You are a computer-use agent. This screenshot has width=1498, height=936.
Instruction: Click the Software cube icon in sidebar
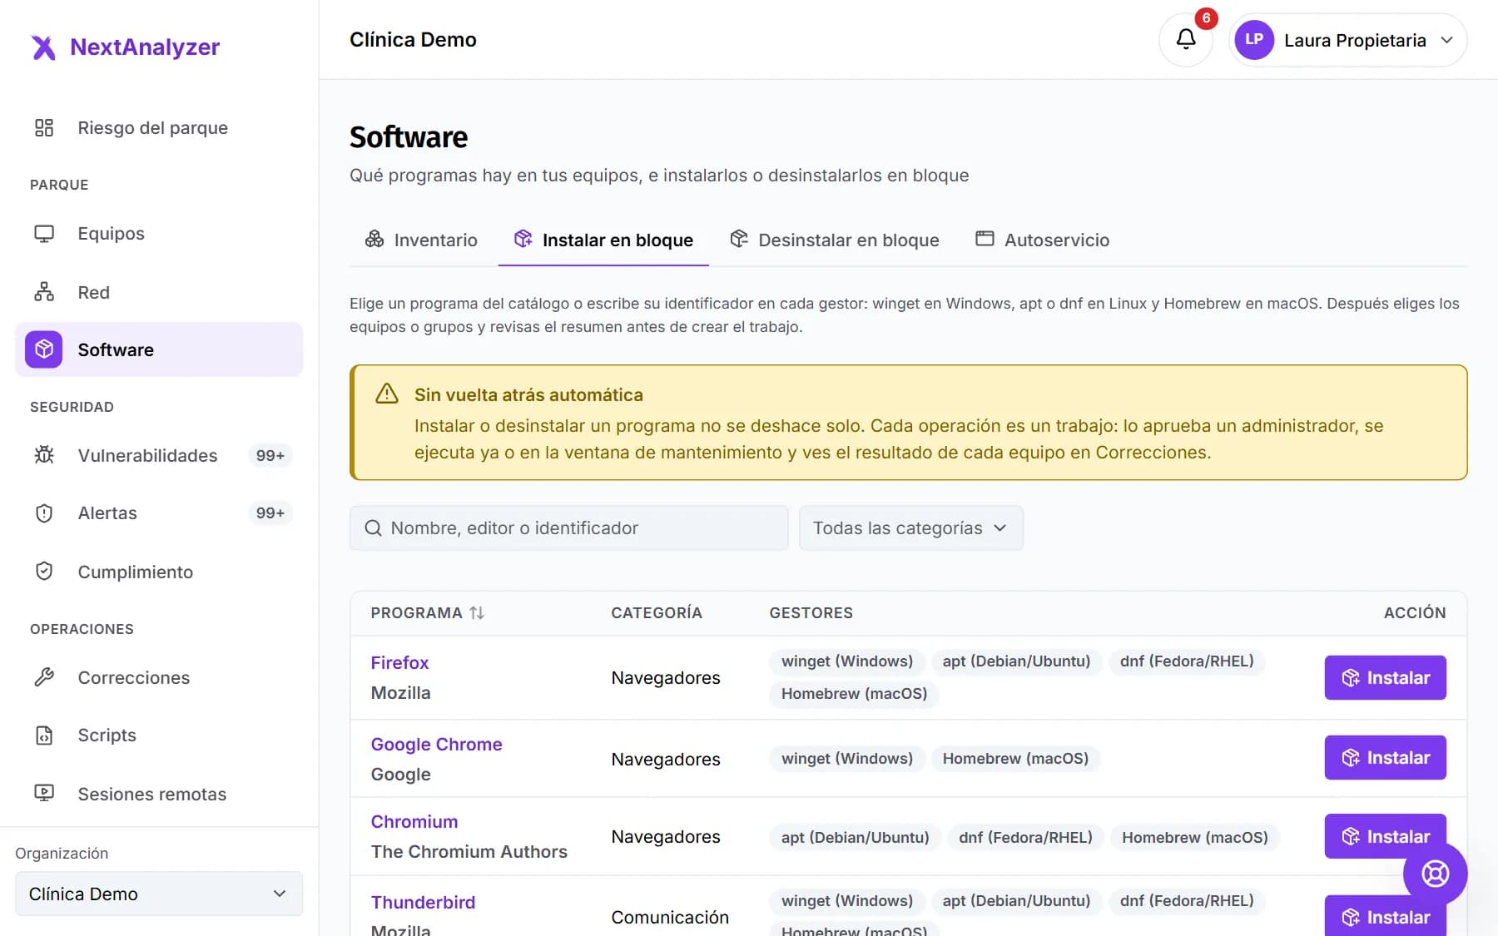coord(44,349)
